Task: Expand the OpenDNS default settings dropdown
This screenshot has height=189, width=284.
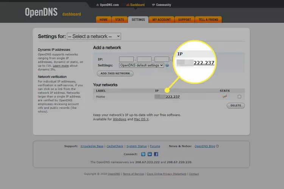Action: 142,65
